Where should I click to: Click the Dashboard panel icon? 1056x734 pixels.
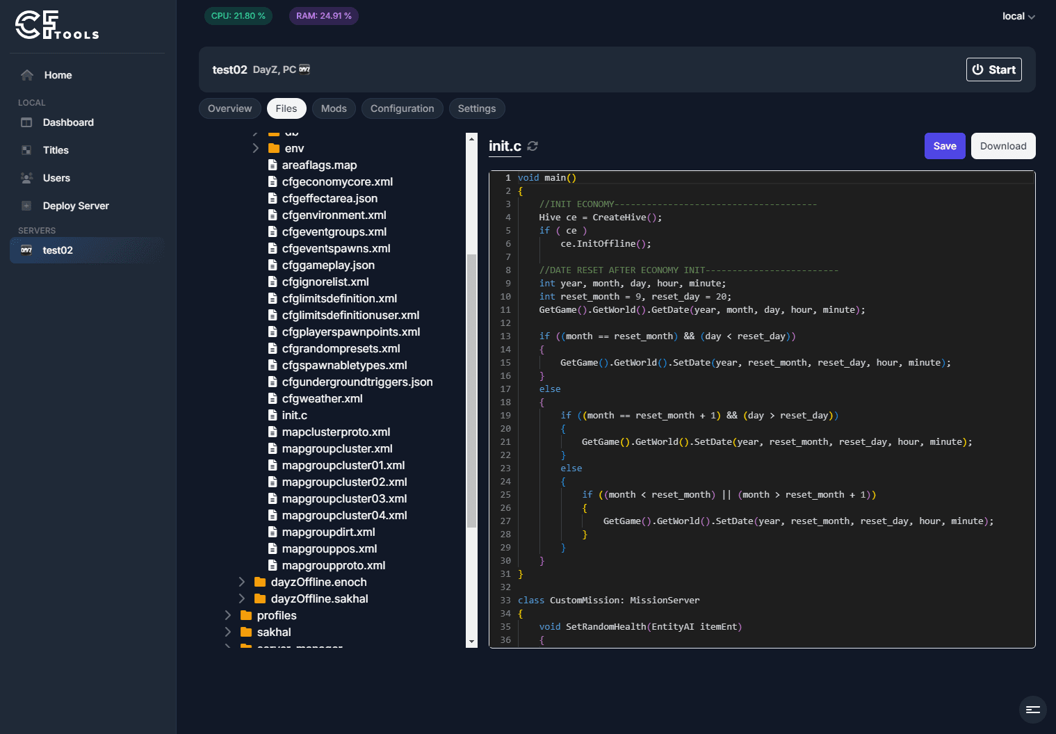[x=26, y=122]
